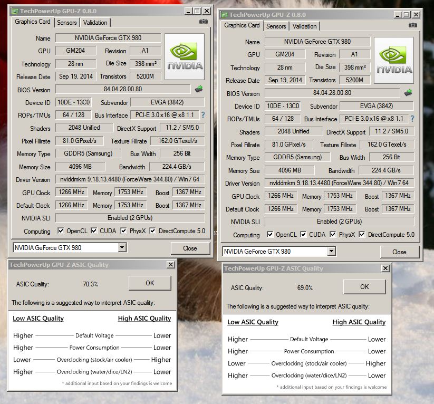Click Bus Width 256 Bit in right window

[x=391, y=157]
